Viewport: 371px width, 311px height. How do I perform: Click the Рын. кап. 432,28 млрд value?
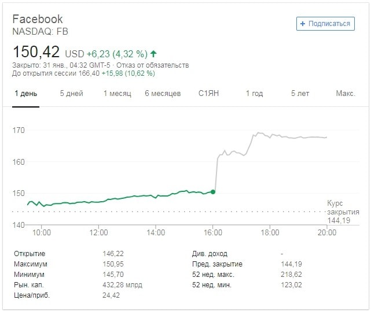point(122,285)
